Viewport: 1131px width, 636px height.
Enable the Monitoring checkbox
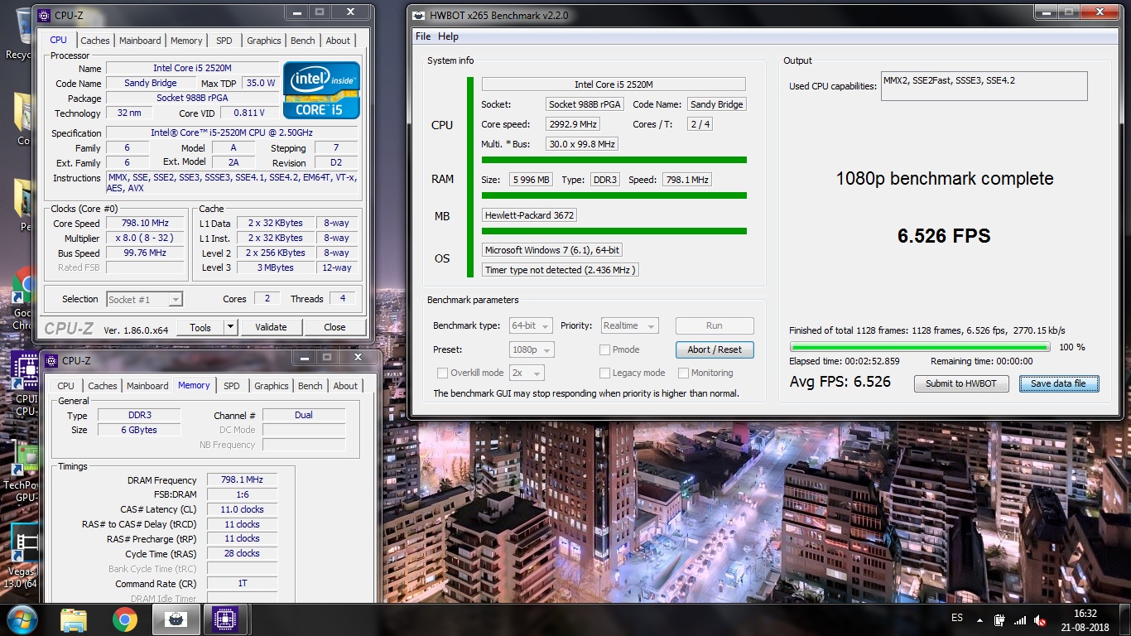pyautogui.click(x=683, y=373)
